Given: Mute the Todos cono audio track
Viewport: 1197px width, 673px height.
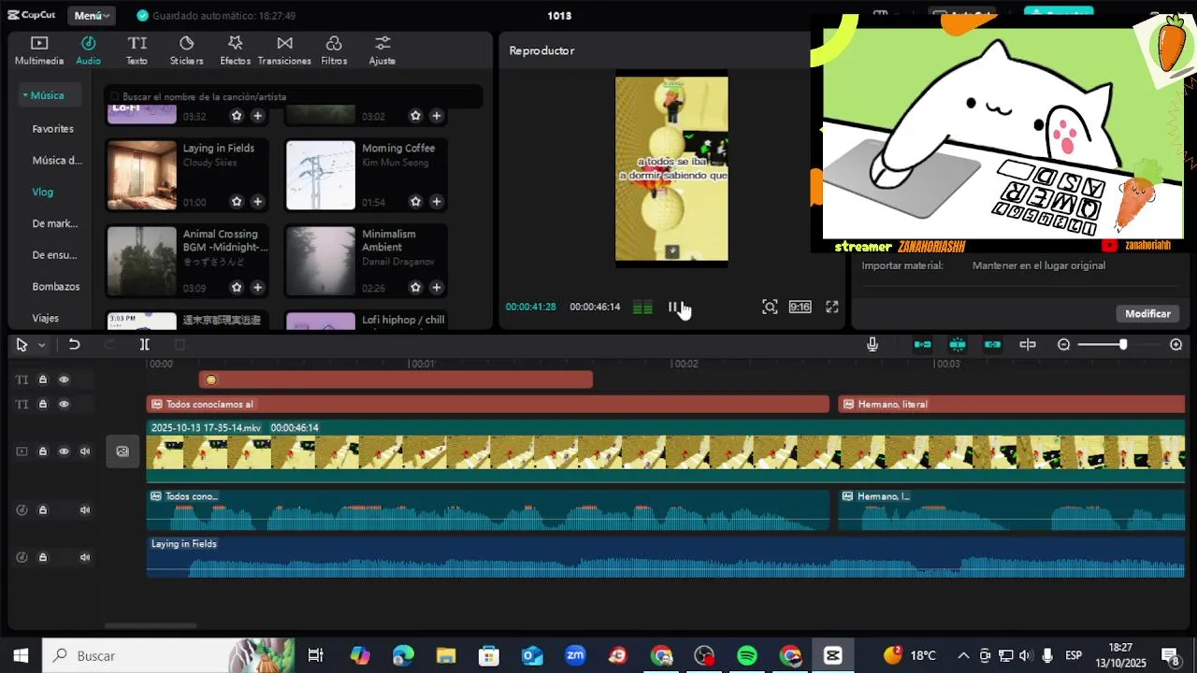Looking at the screenshot, I should click(85, 510).
